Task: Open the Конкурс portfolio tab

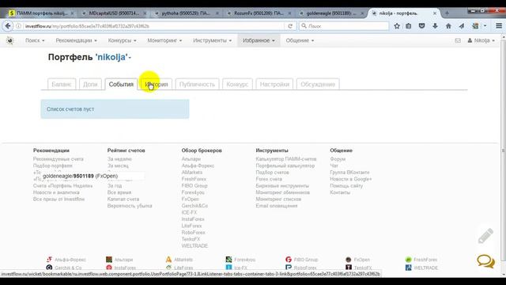Action: [237, 84]
